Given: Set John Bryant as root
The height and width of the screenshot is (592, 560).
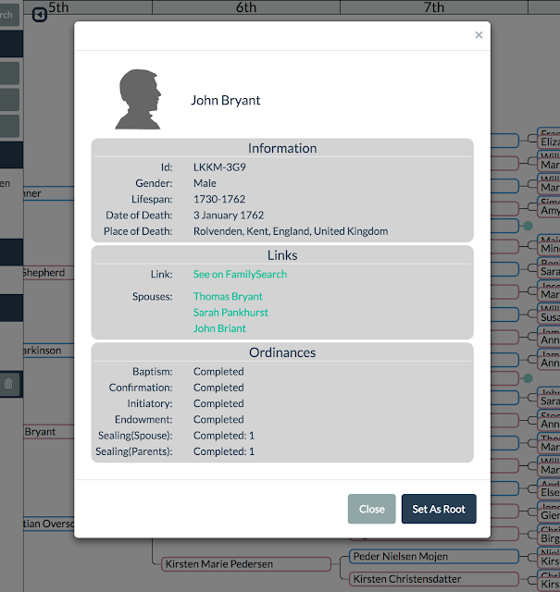Looking at the screenshot, I should 439,509.
